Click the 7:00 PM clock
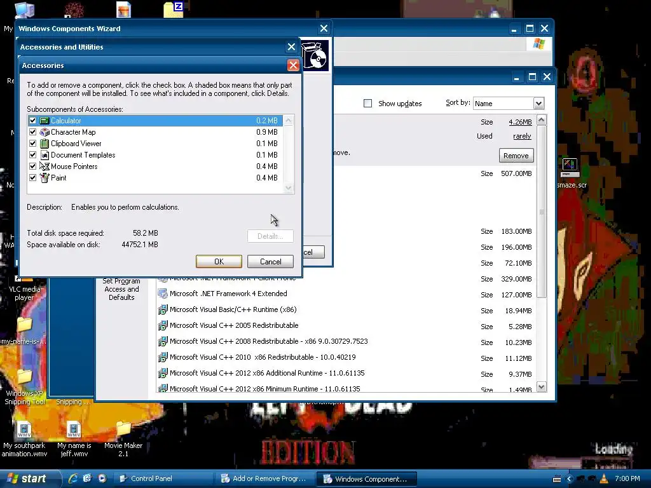 627,478
